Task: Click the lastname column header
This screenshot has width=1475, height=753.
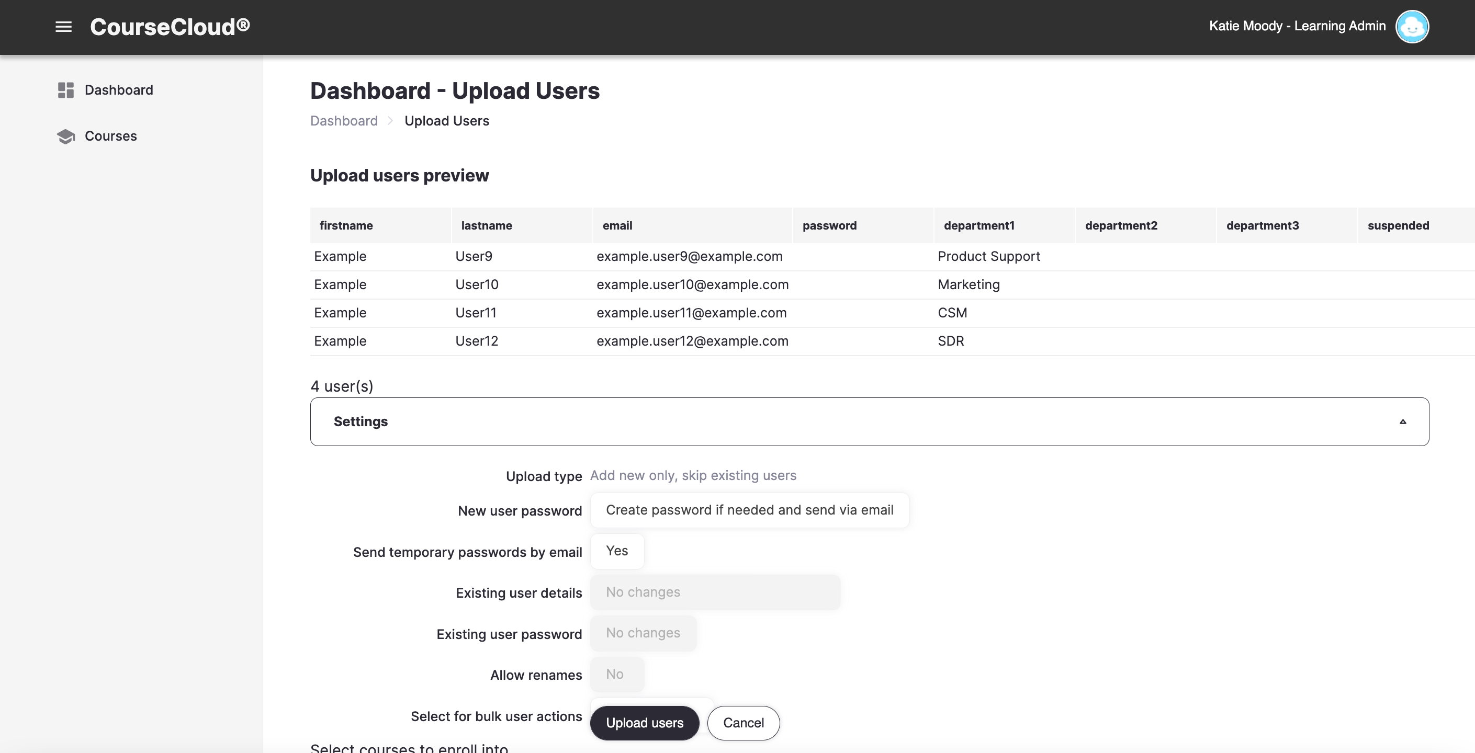Action: click(x=487, y=225)
